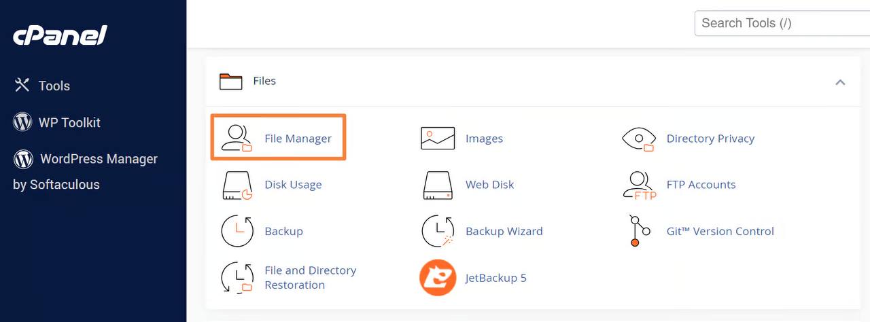Open WordPress Manager by Softaculous

[98, 159]
